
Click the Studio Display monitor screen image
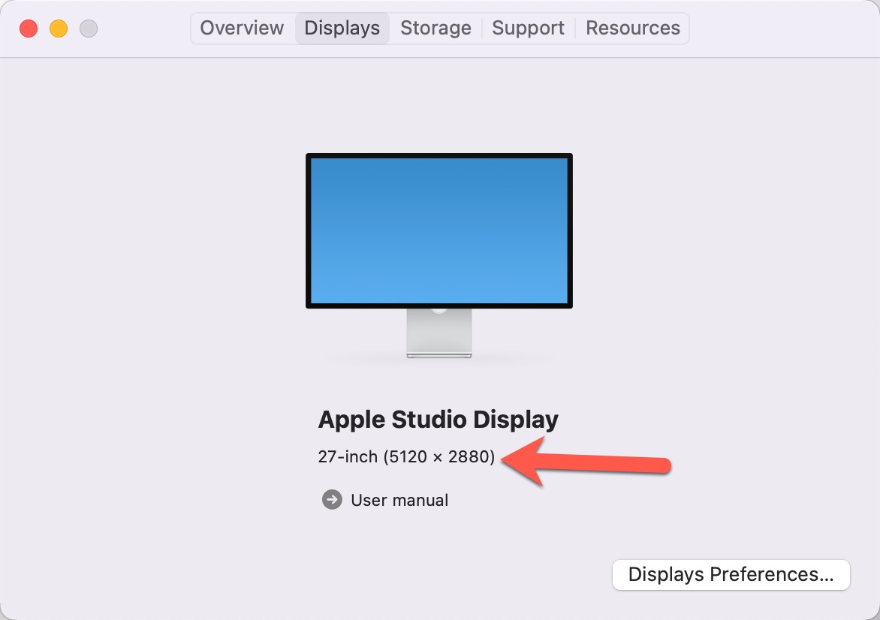[439, 230]
